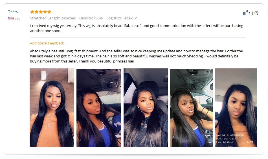Click the first review paragraph text

tap(137, 28)
